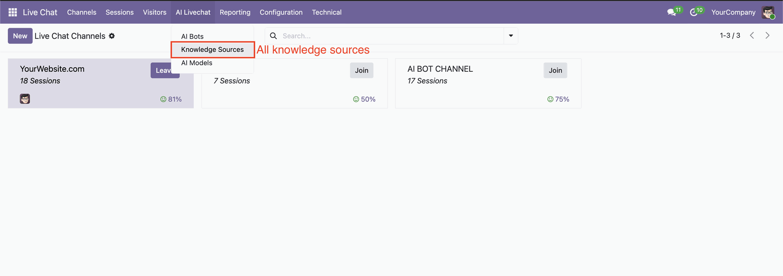Click the 81% satisfaction smiley
Viewport: 783px width, 276px height.
tap(164, 99)
